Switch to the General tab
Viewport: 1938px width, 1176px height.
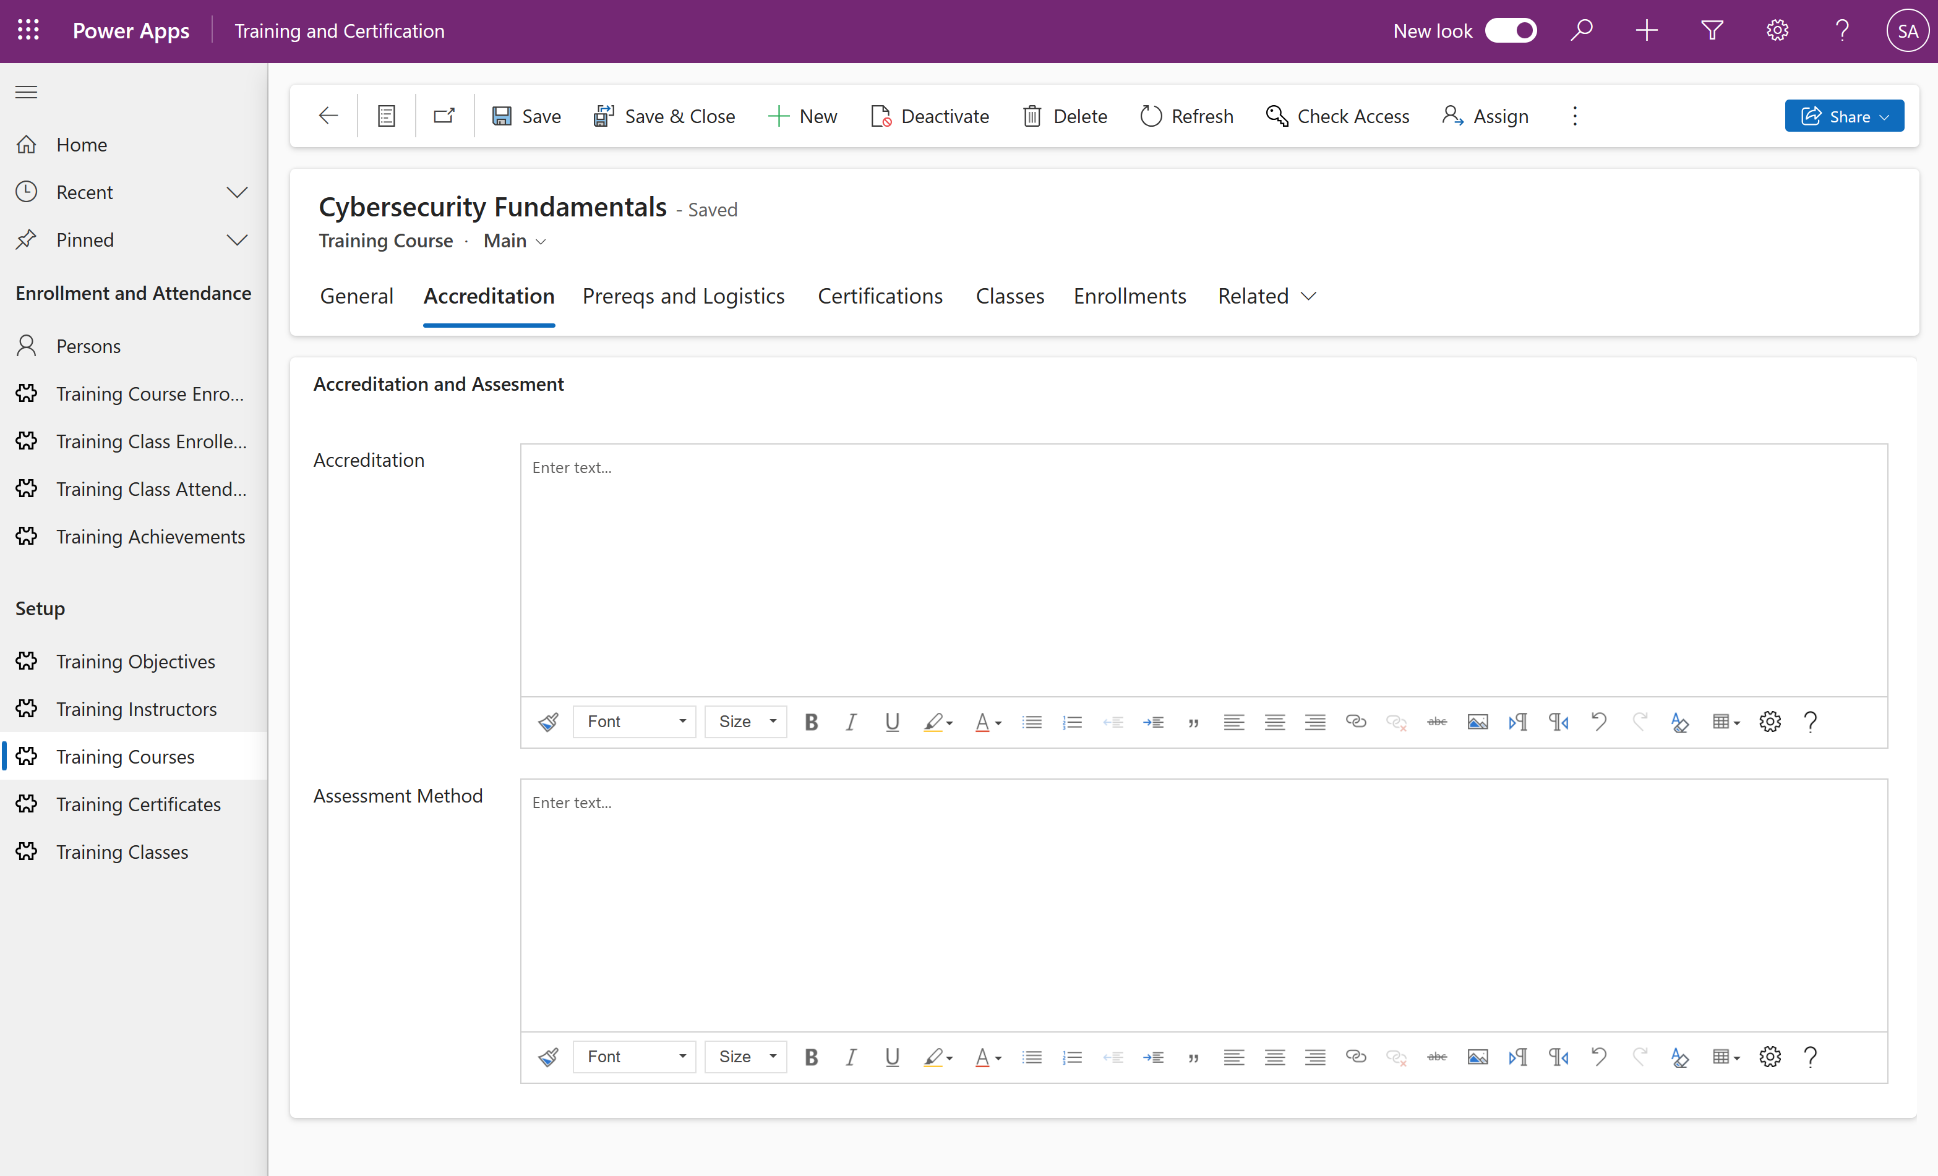click(x=356, y=296)
